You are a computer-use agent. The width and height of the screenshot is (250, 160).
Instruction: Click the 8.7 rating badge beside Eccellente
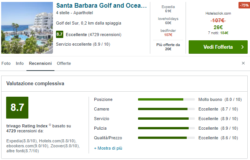coord(59,35)
